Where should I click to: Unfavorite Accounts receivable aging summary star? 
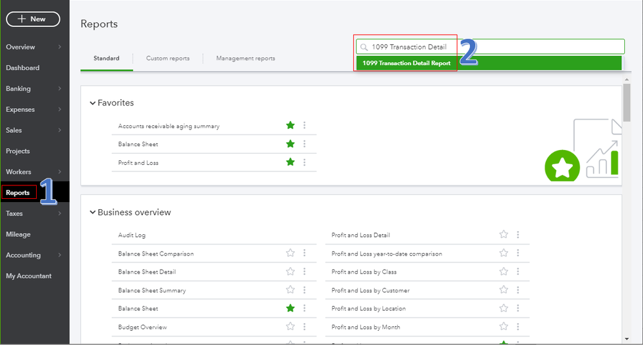point(290,126)
